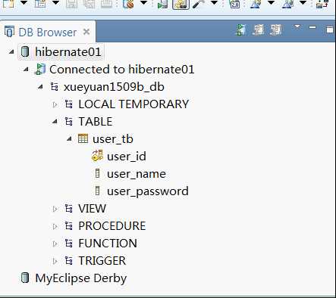This screenshot has height=298, width=336.
Task: Click the middle database icon in DB Browser header
Action: pos(258,29)
